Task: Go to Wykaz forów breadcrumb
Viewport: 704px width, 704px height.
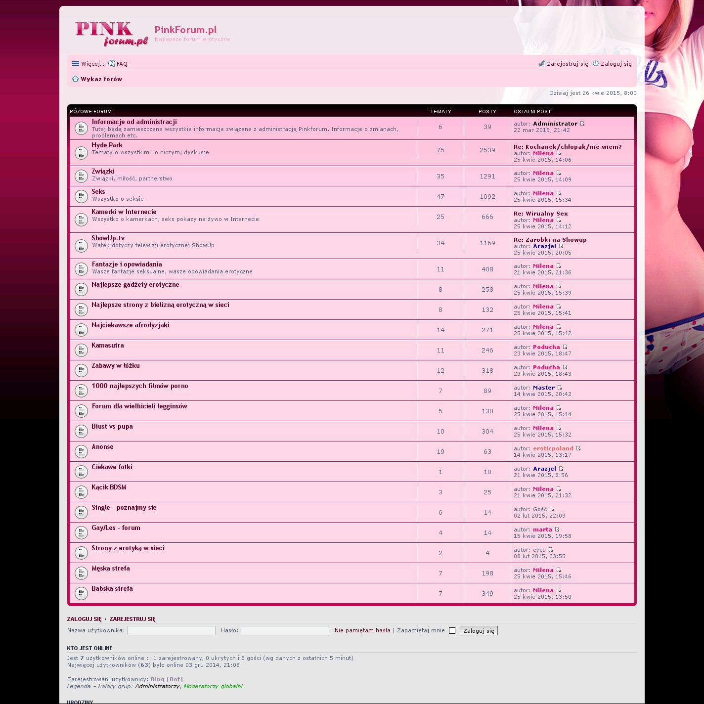Action: (x=101, y=79)
